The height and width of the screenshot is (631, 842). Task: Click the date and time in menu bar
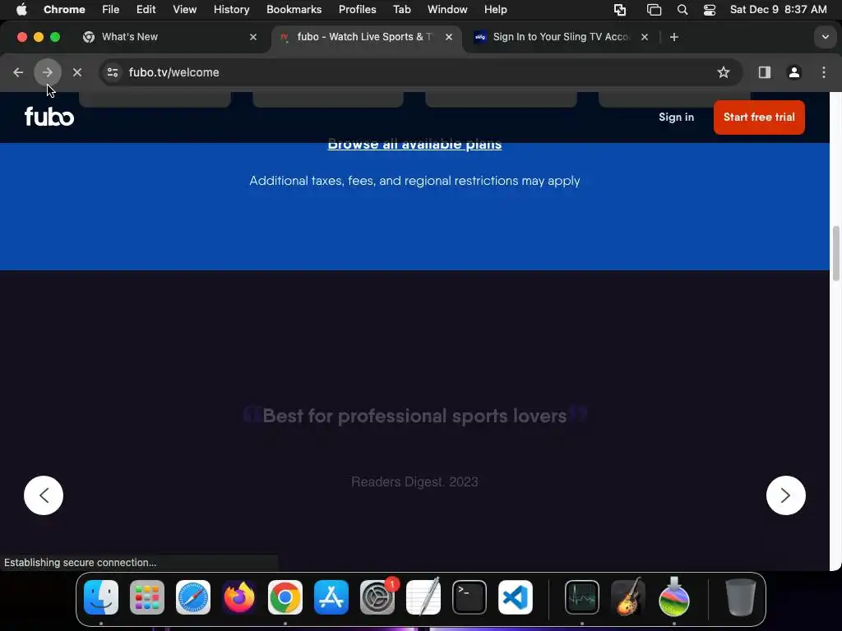(x=778, y=9)
